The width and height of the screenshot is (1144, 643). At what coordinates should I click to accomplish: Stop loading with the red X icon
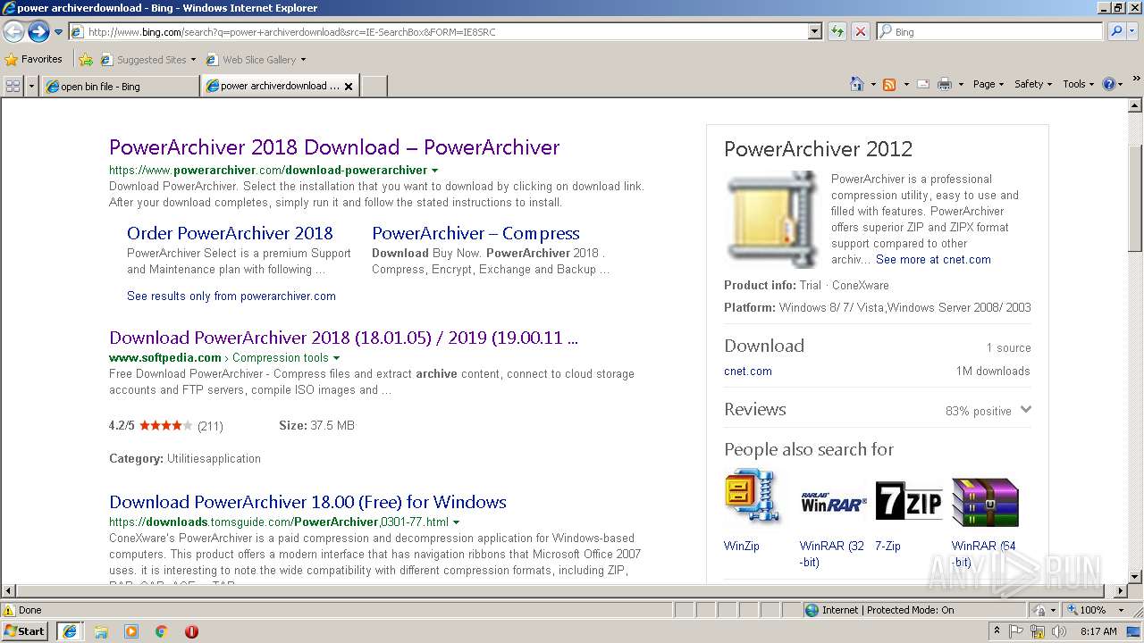[x=860, y=31]
